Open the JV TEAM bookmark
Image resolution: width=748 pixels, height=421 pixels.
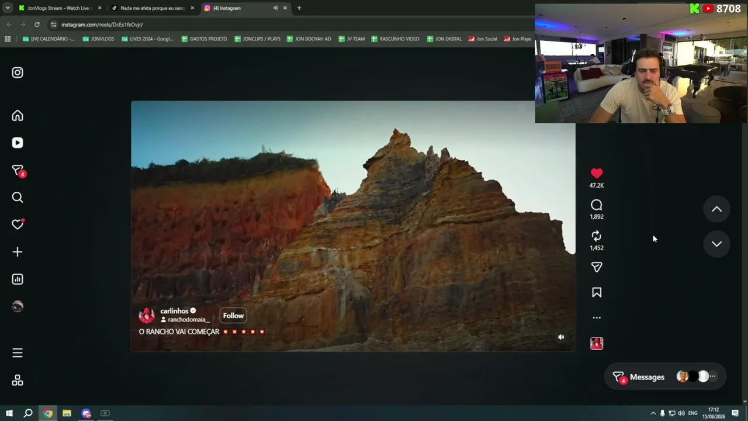pos(351,39)
